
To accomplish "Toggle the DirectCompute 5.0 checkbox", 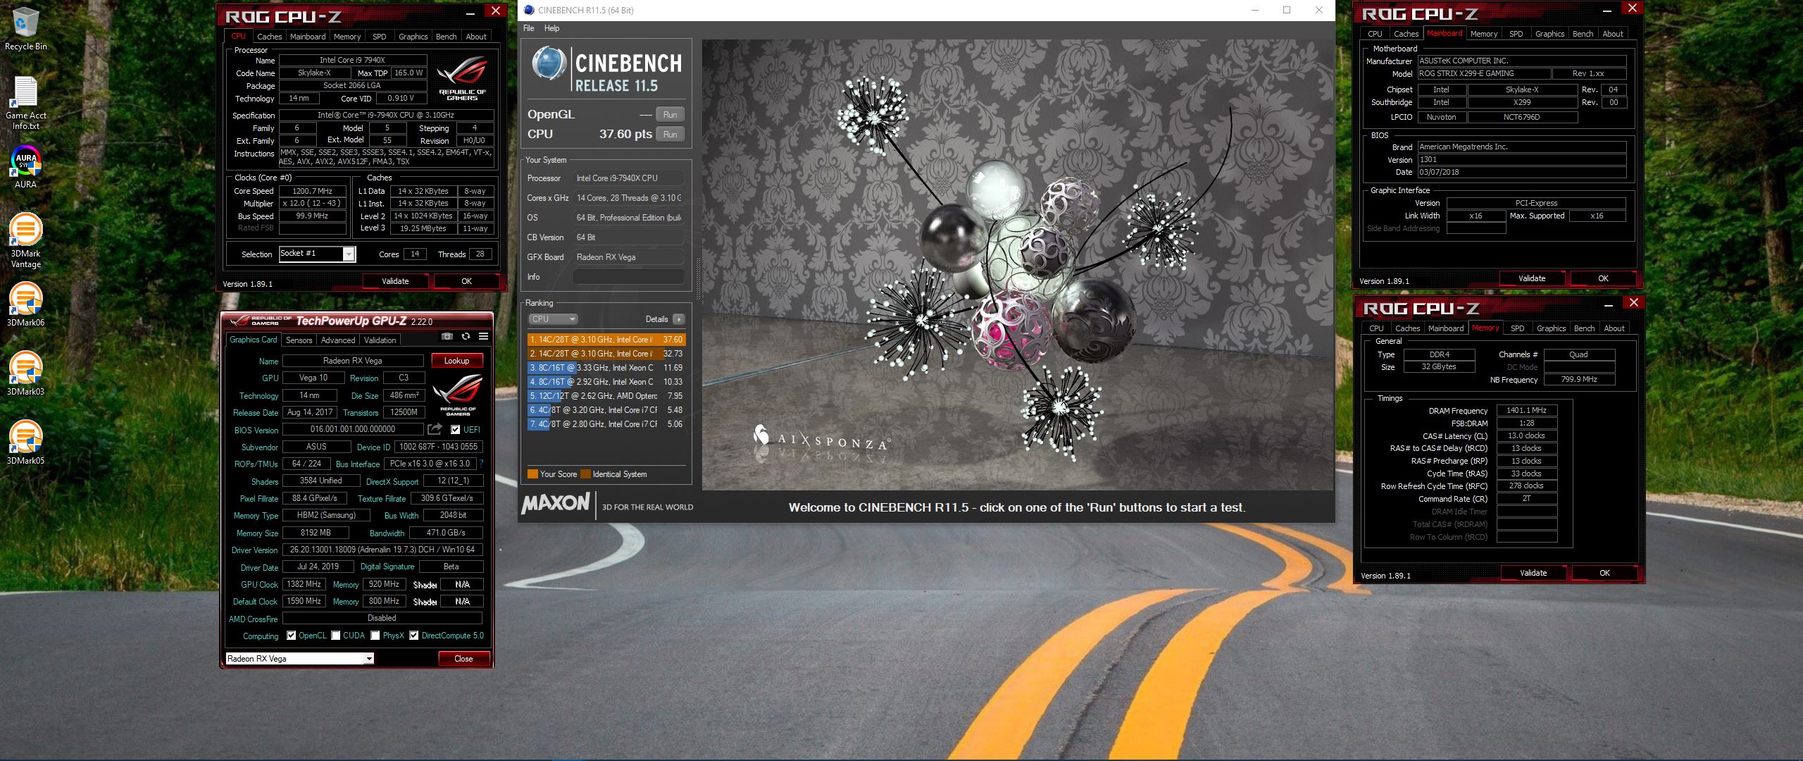I will (x=414, y=636).
